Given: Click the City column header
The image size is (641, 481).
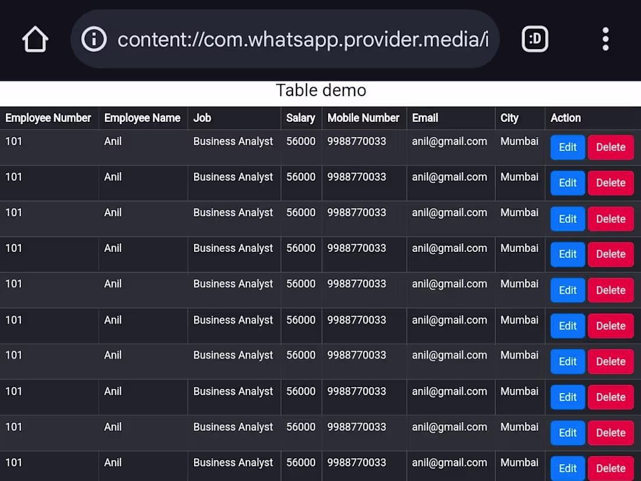Looking at the screenshot, I should [509, 118].
